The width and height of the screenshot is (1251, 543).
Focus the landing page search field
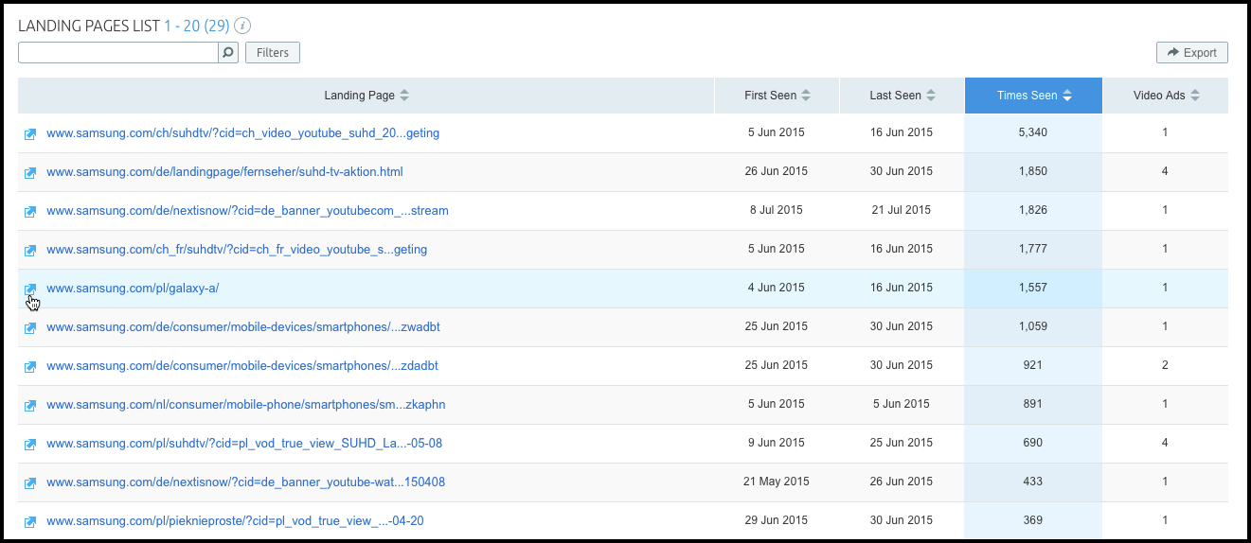[118, 53]
